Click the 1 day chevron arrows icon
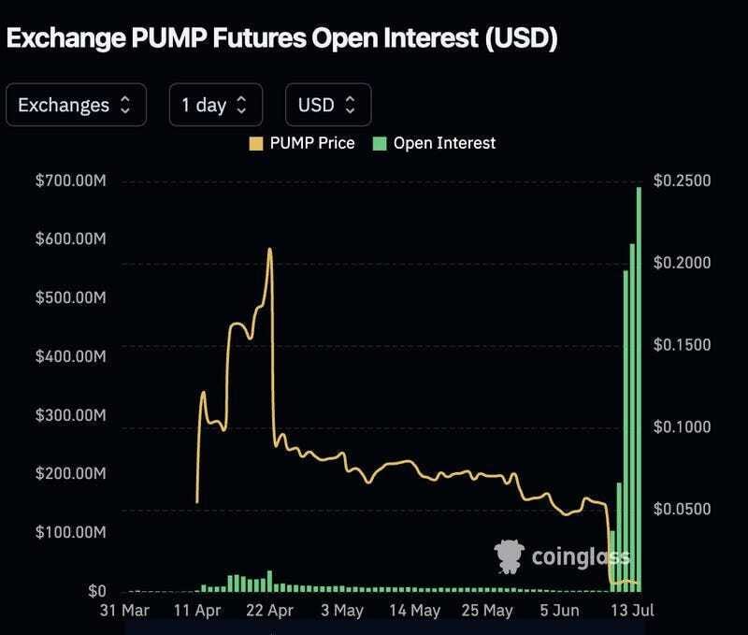Screen dimensions: 748x635 242,105
